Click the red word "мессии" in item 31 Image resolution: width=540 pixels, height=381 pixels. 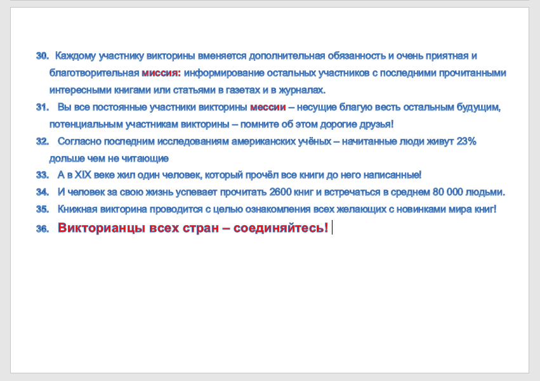(268, 107)
